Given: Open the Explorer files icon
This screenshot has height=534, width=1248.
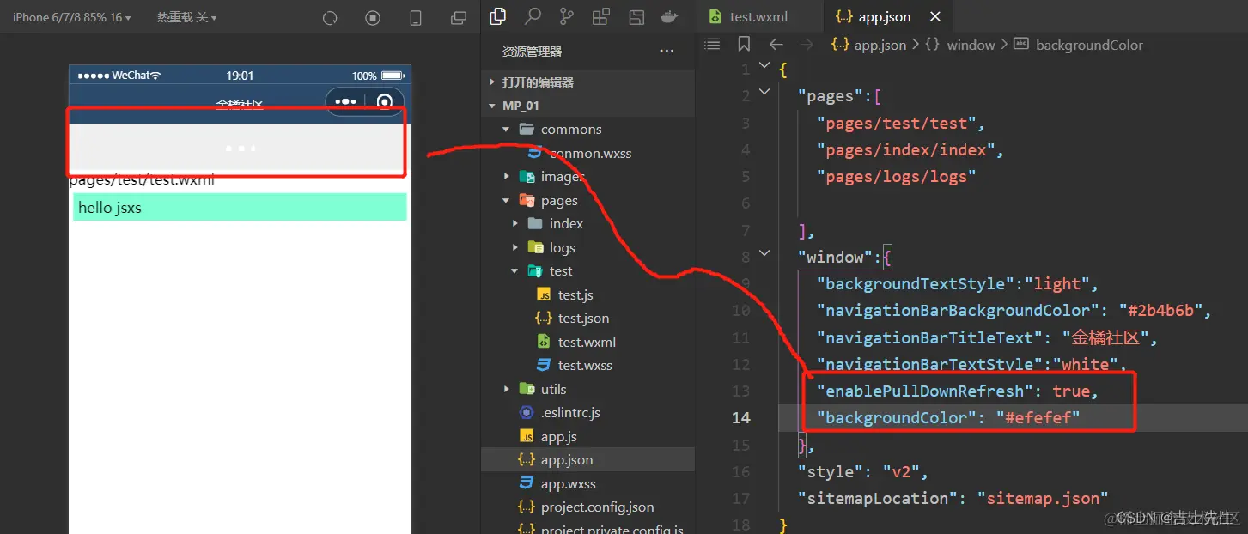Looking at the screenshot, I should pyautogui.click(x=497, y=16).
